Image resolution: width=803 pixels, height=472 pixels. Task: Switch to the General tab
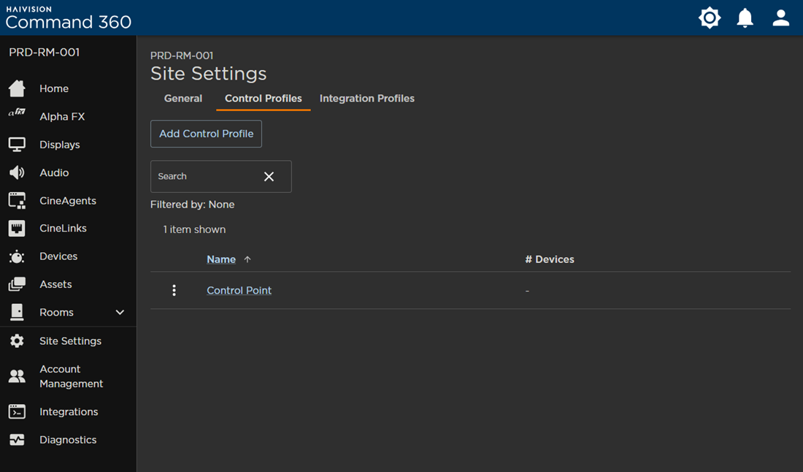pyautogui.click(x=182, y=99)
